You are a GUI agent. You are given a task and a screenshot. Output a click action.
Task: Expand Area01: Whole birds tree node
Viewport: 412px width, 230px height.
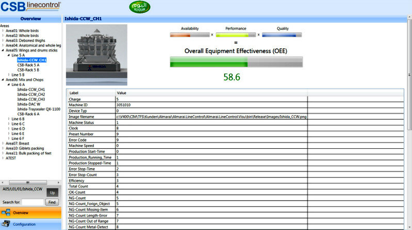(3, 30)
